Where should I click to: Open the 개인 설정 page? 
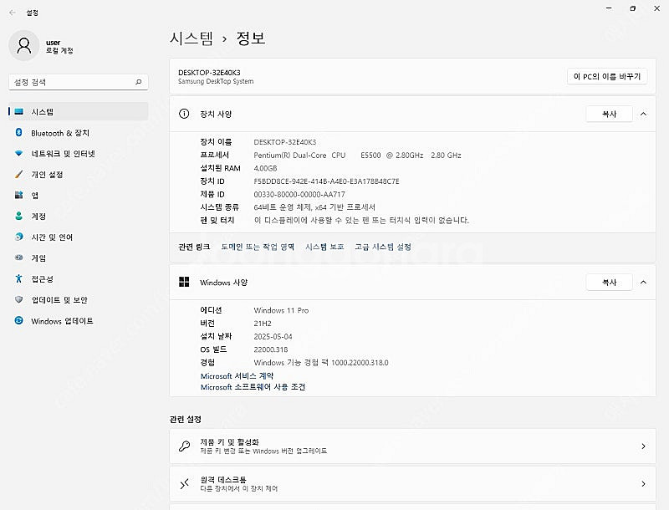coord(78,175)
